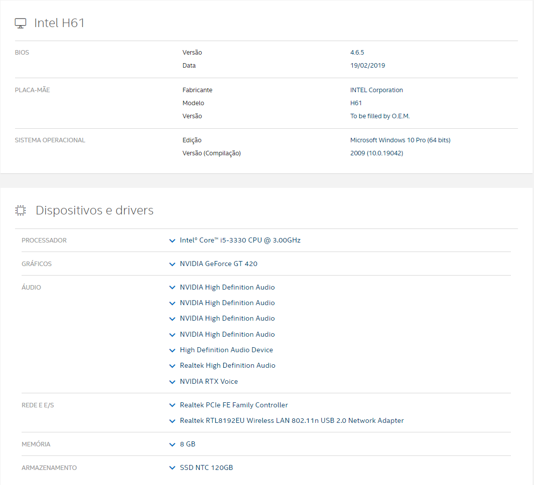Open the Realtek RTL8192EU Wireless LAN link
The image size is (534, 485).
[x=292, y=420]
